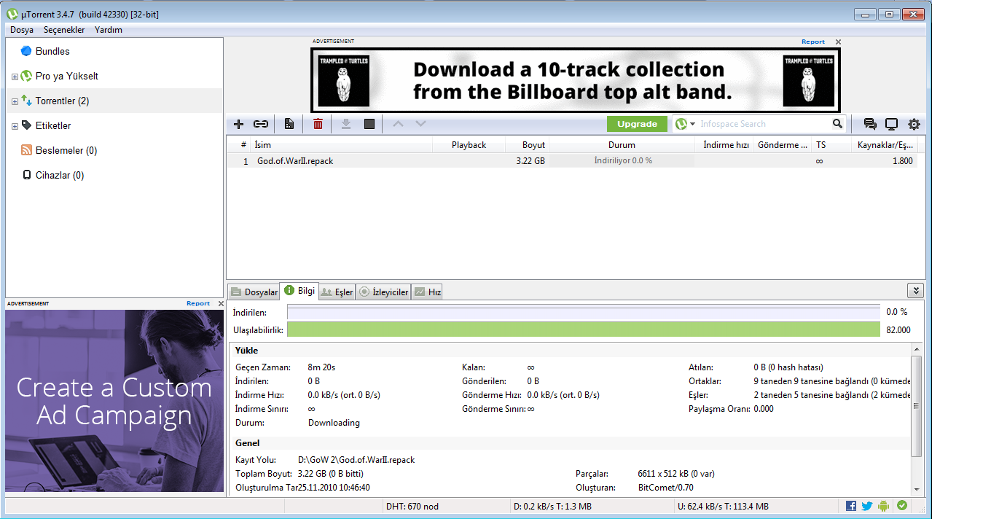Screen dimensions: 991x519
Task: Open the Dosya menu
Action: [x=22, y=30]
